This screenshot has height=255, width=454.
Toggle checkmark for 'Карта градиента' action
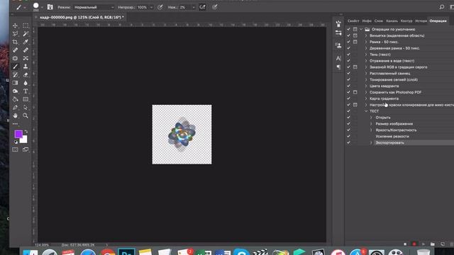coord(348,98)
